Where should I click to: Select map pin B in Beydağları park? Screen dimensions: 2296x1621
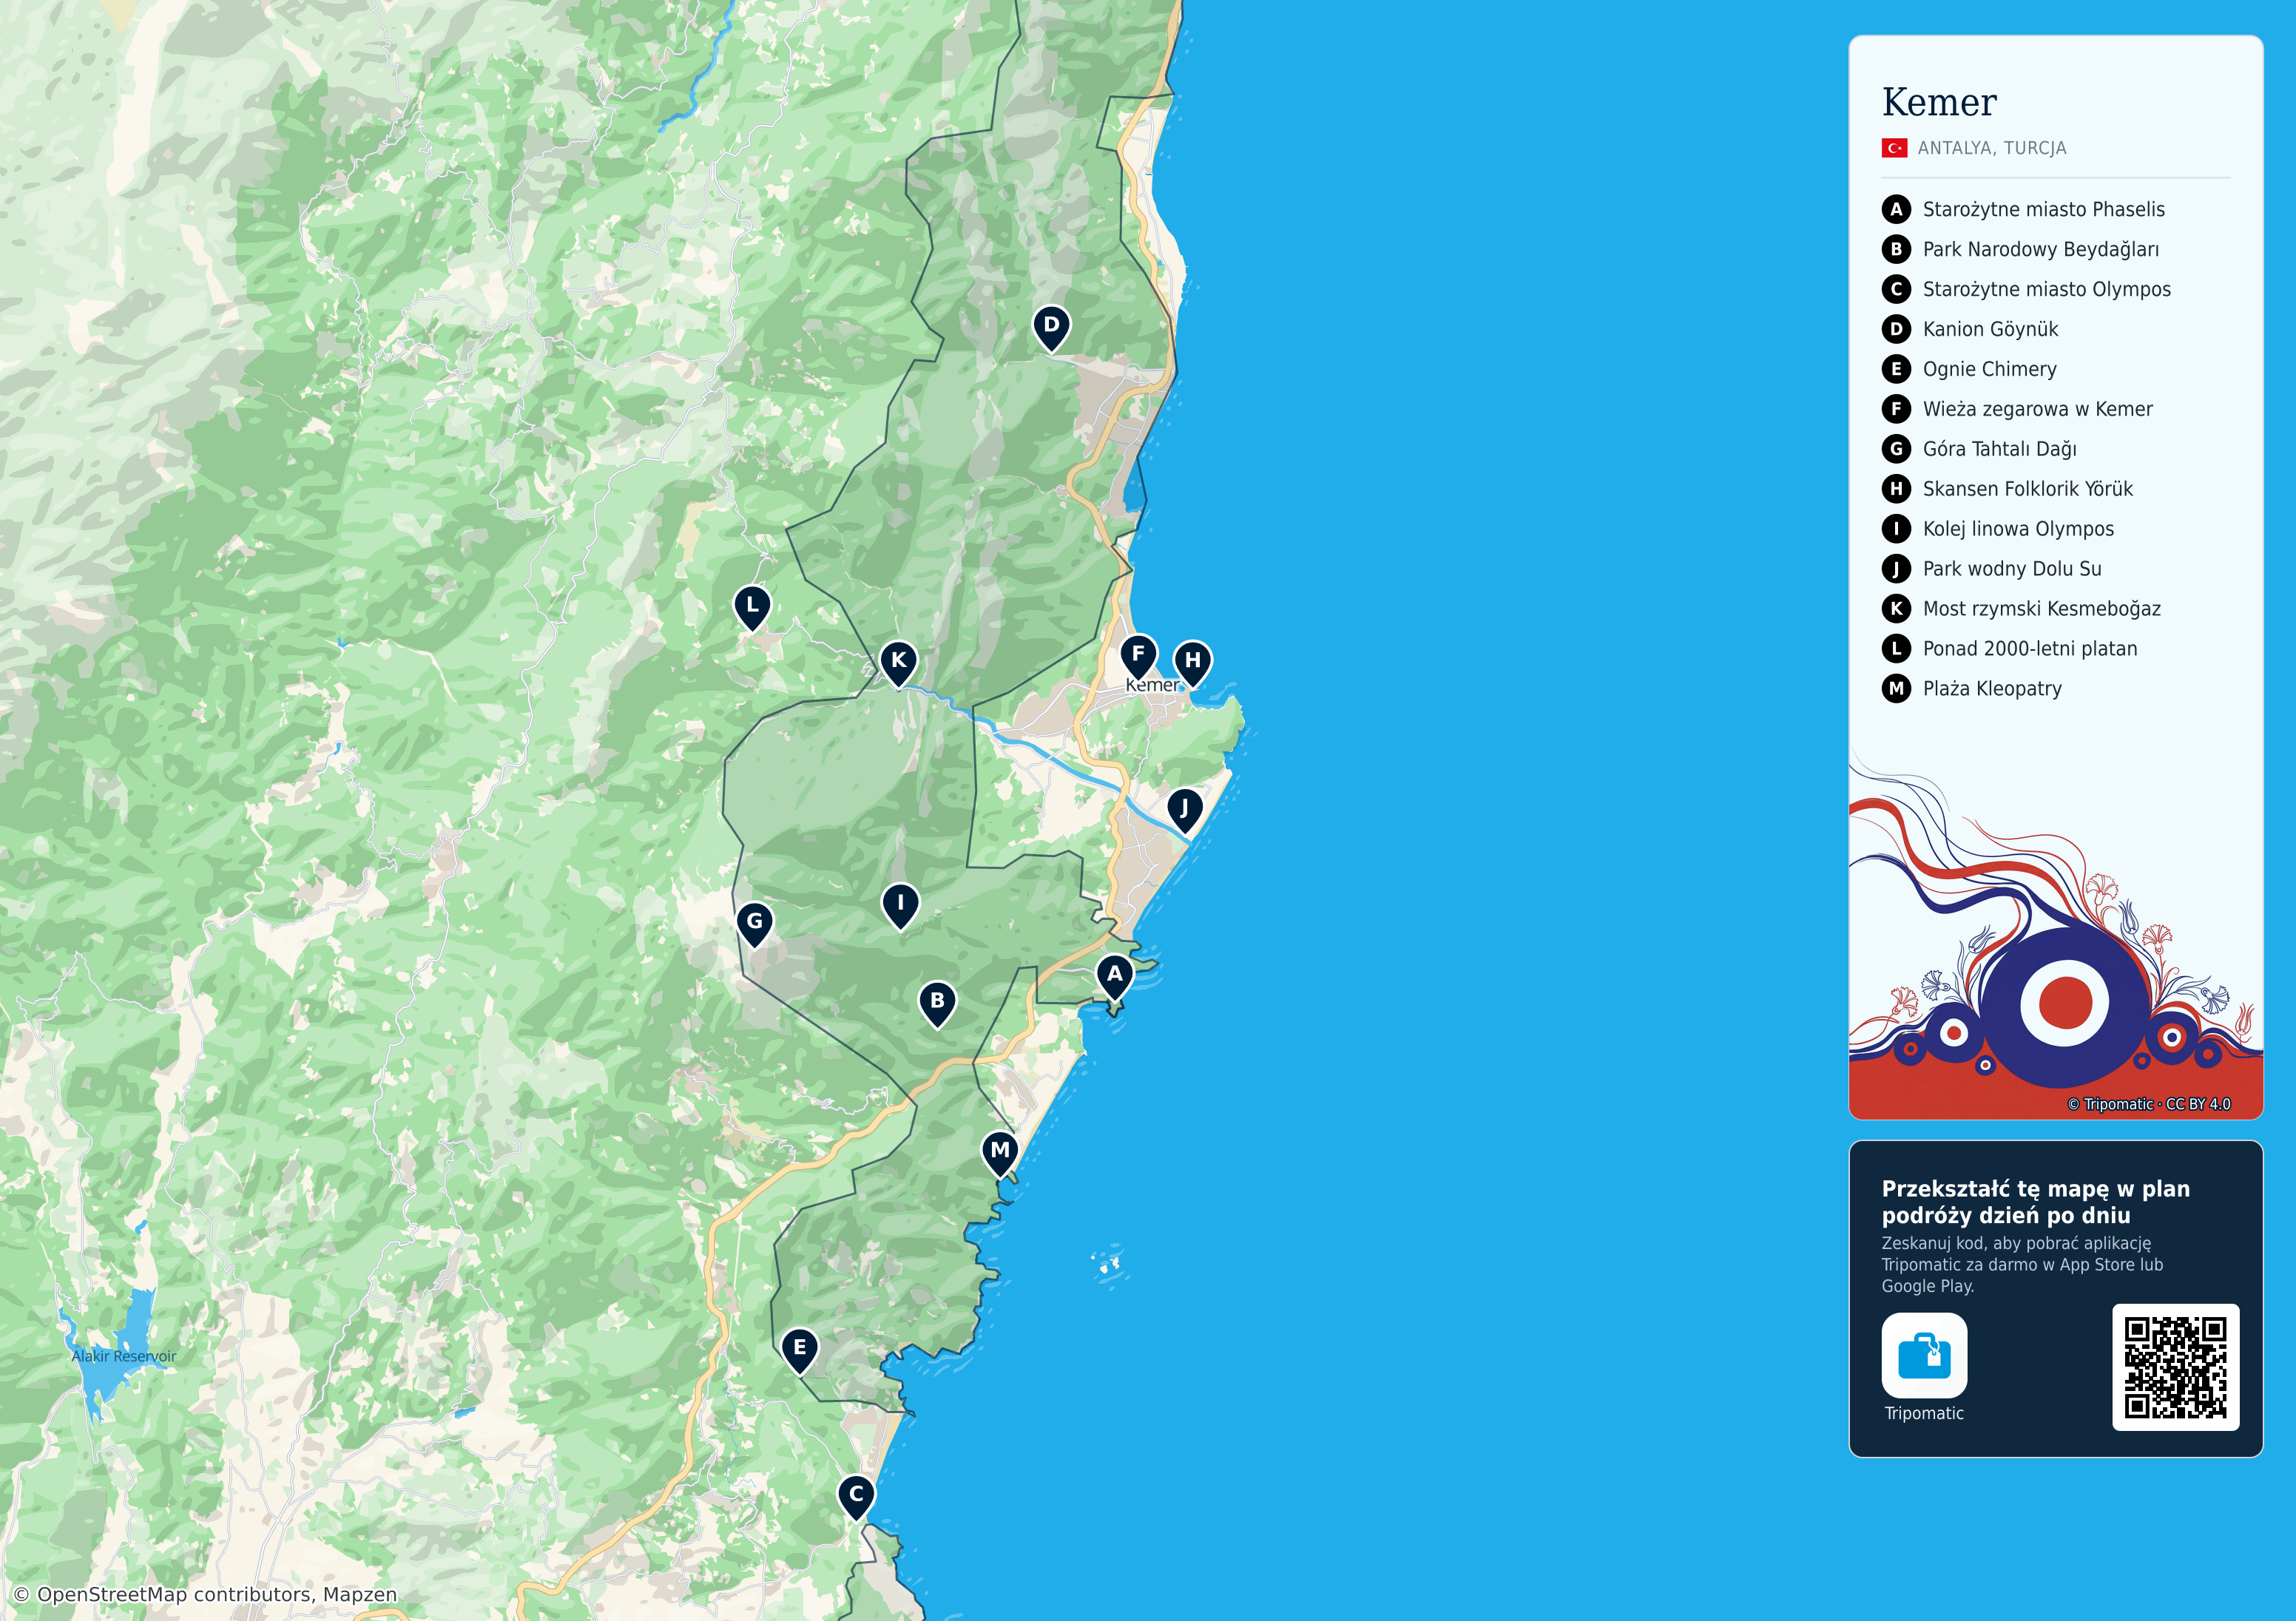[937, 1003]
